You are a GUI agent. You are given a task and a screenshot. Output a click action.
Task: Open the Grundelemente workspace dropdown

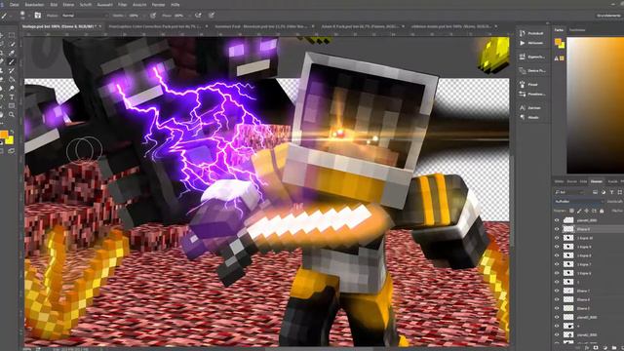click(x=608, y=16)
